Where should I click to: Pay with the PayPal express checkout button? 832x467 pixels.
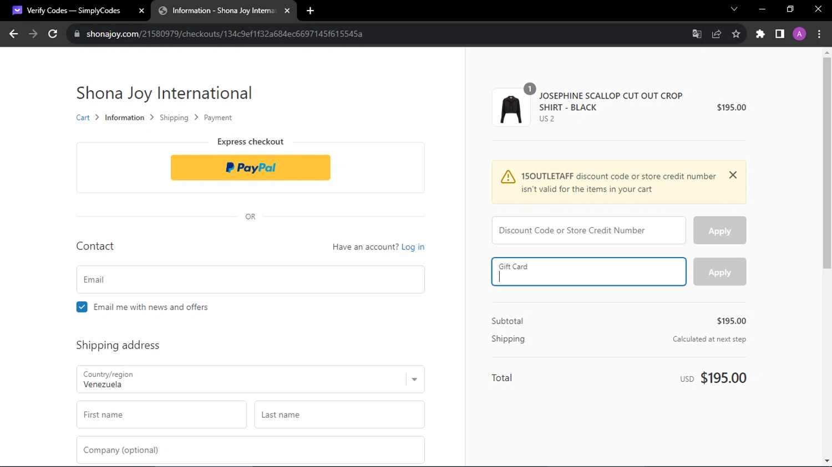coord(250,167)
